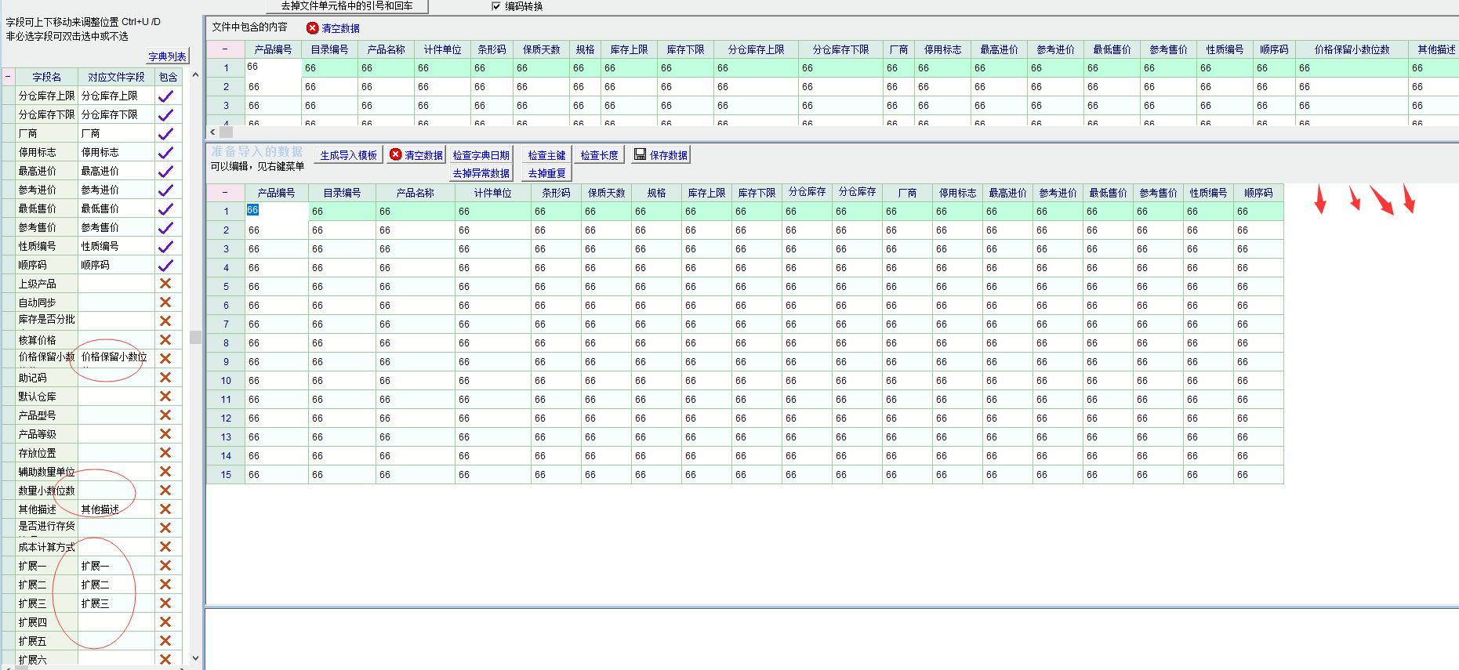This screenshot has width=1459, height=670.
Task: Click the purple checkmark for 顺序码 field
Action: 165,266
